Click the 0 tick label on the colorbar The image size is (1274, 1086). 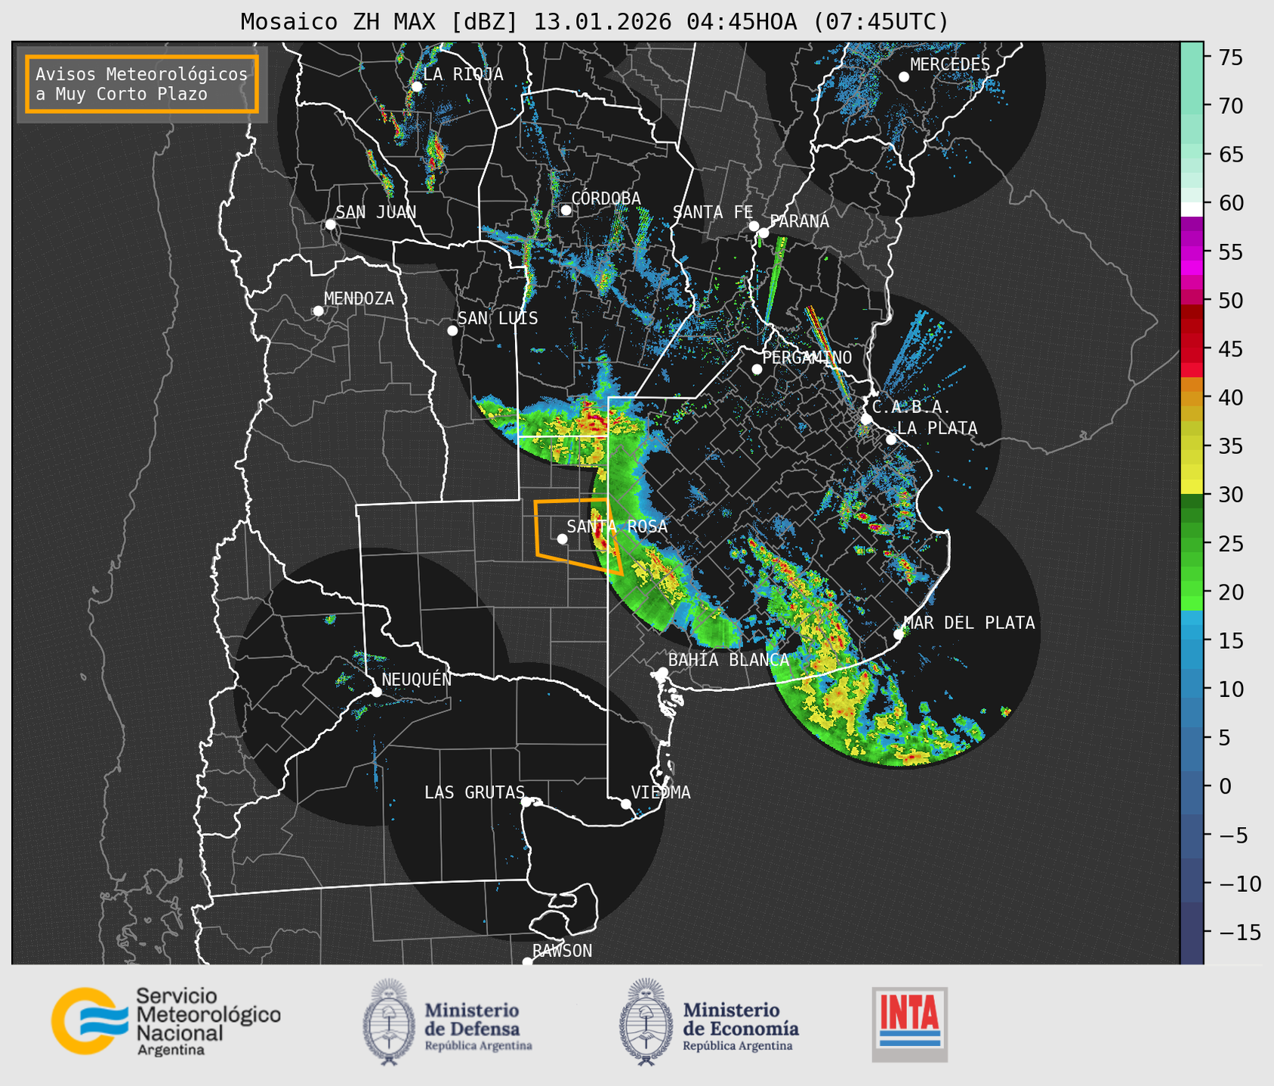[1224, 787]
